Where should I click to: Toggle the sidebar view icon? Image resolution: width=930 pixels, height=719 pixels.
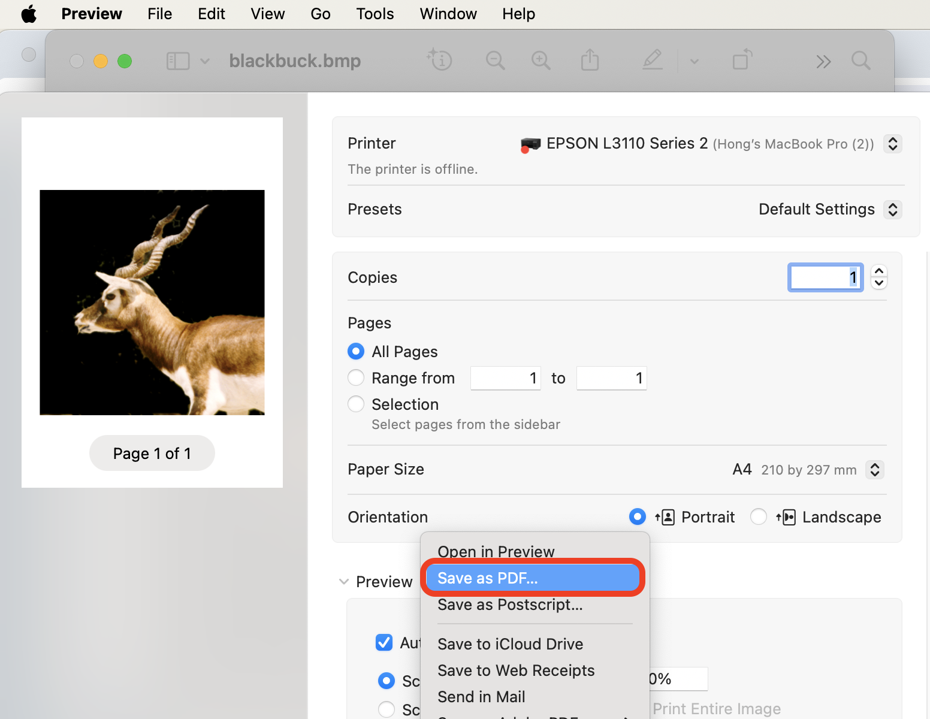[178, 61]
